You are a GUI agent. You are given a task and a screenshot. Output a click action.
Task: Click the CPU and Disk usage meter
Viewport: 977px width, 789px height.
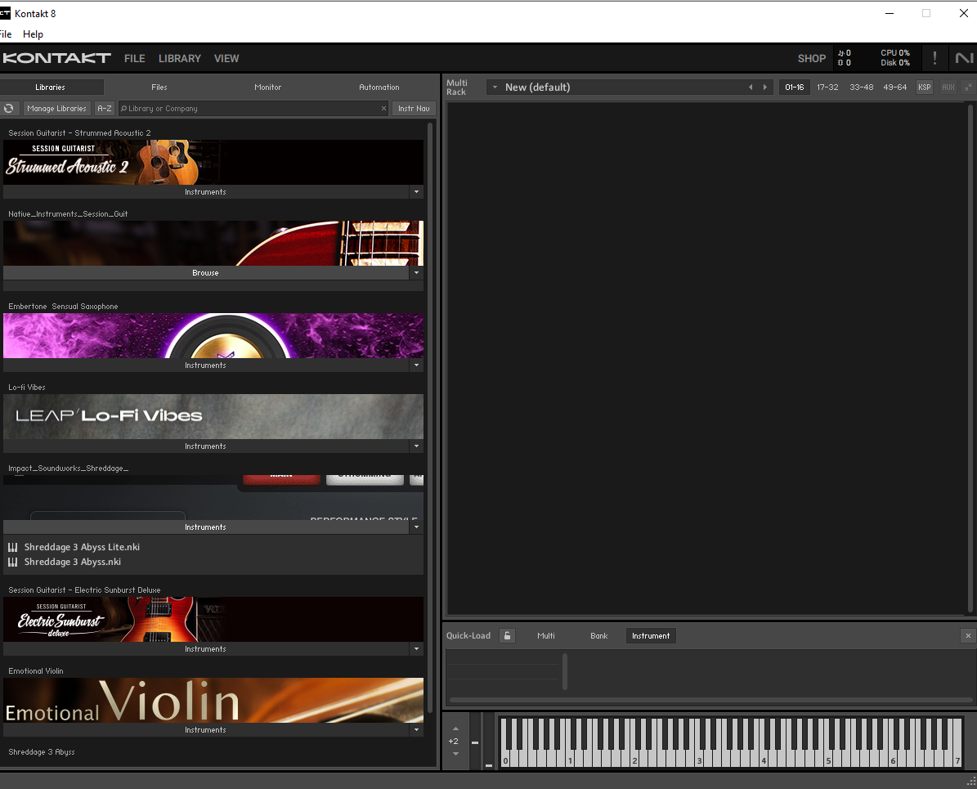[x=894, y=58]
